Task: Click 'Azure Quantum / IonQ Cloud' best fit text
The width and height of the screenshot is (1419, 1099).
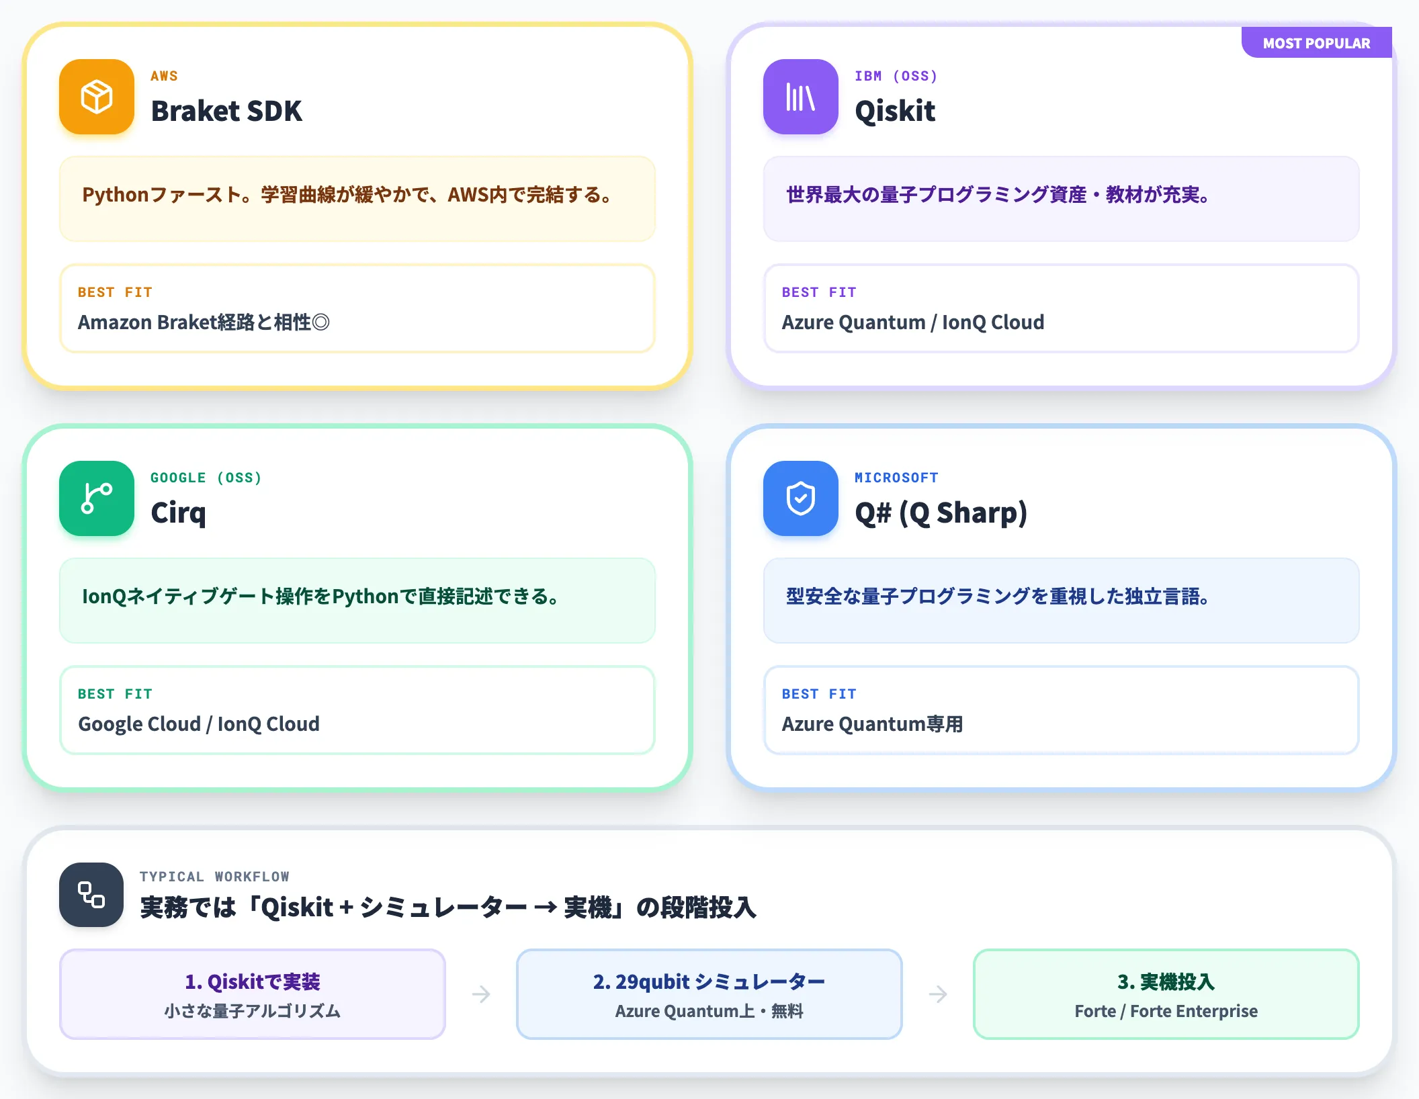Action: (x=913, y=322)
